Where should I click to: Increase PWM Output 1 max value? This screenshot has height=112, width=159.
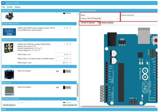tap(67, 63)
